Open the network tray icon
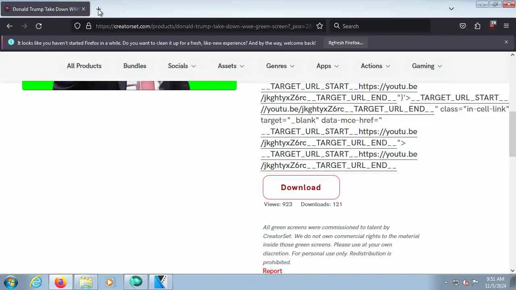The image size is (516, 290). (x=456, y=282)
